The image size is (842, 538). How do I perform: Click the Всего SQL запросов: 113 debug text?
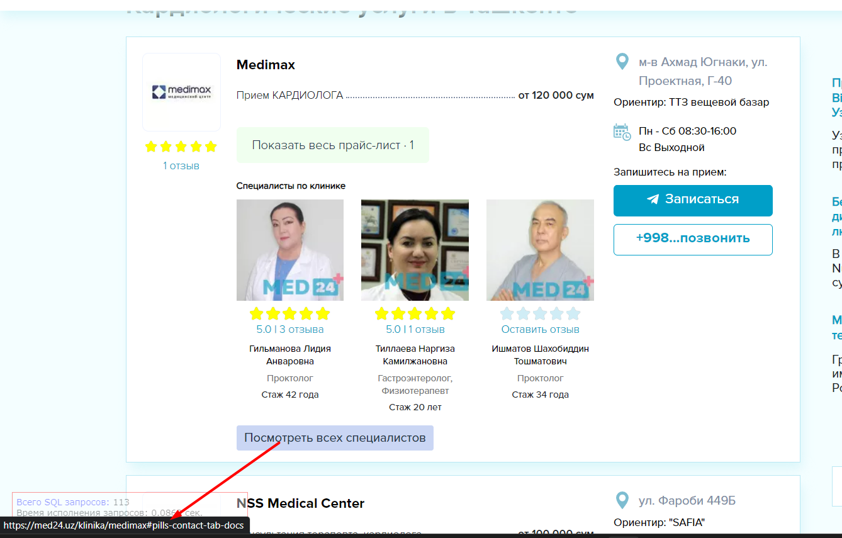pos(73,502)
